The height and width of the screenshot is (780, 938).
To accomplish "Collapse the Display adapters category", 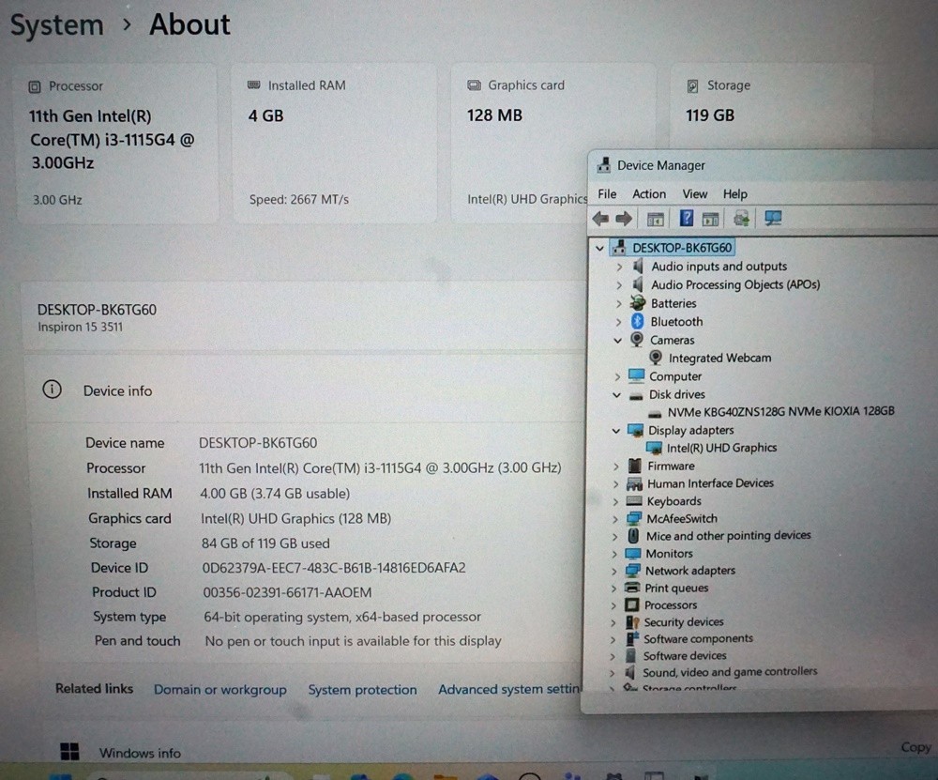I will (616, 431).
